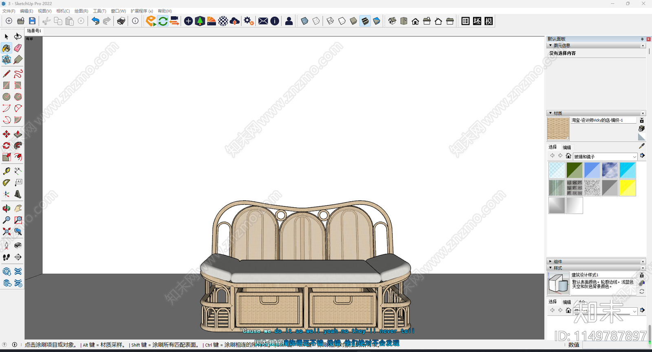The height and width of the screenshot is (352, 652).
Task: Create a new style button
Action: click(642, 283)
